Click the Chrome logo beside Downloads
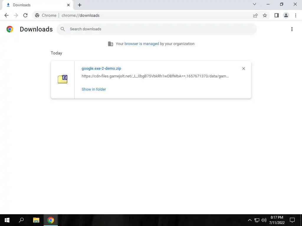The height and width of the screenshot is (226, 302). [x=10, y=29]
